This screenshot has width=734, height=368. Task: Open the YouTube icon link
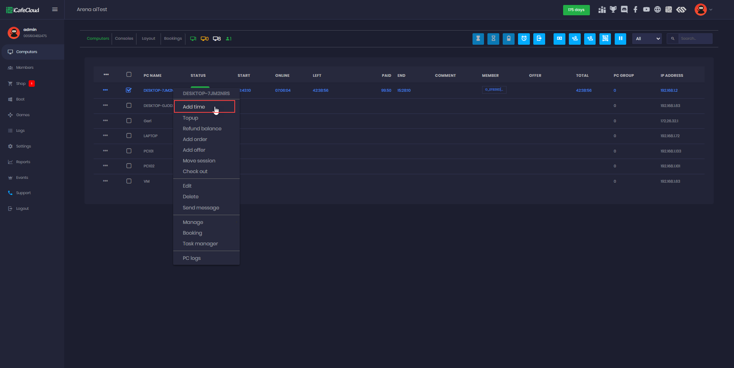click(646, 10)
